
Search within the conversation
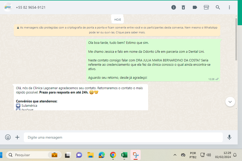click(218, 7)
